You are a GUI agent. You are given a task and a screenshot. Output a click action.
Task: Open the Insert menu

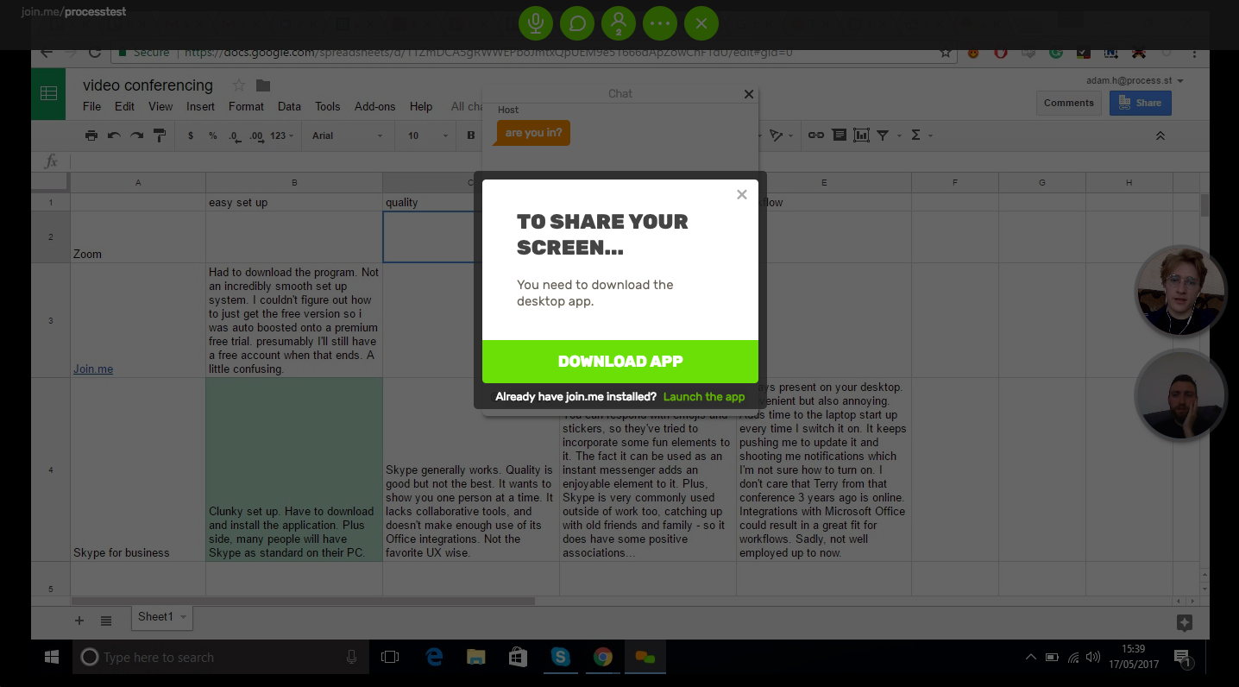[200, 106]
